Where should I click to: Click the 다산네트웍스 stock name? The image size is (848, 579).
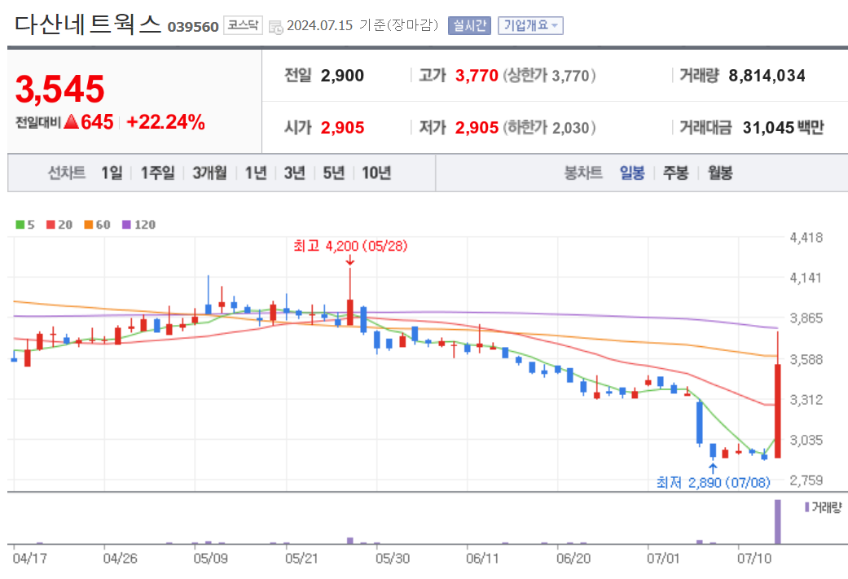tap(88, 24)
